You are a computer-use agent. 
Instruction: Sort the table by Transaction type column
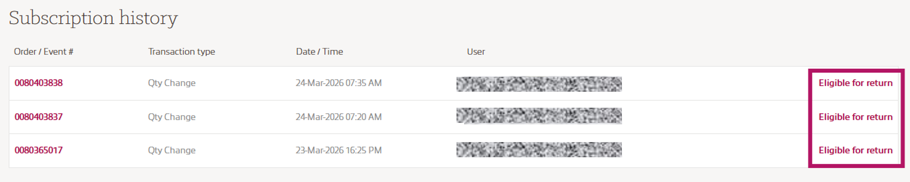pyautogui.click(x=182, y=51)
